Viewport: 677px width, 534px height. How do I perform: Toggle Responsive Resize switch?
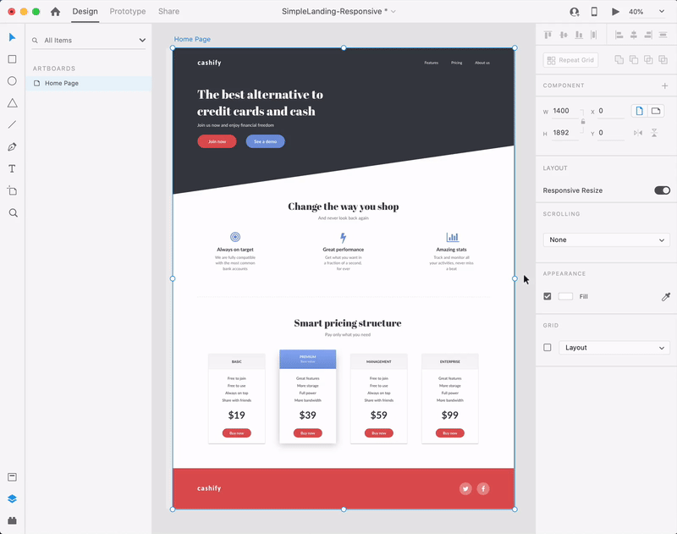tap(663, 190)
